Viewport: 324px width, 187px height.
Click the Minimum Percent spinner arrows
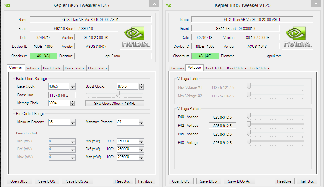point(73,122)
